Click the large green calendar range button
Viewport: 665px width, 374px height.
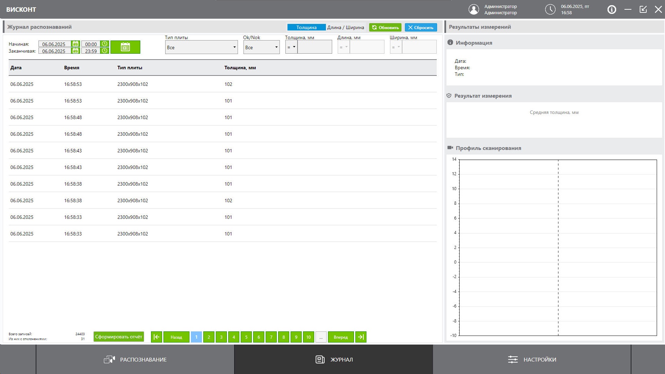[125, 47]
